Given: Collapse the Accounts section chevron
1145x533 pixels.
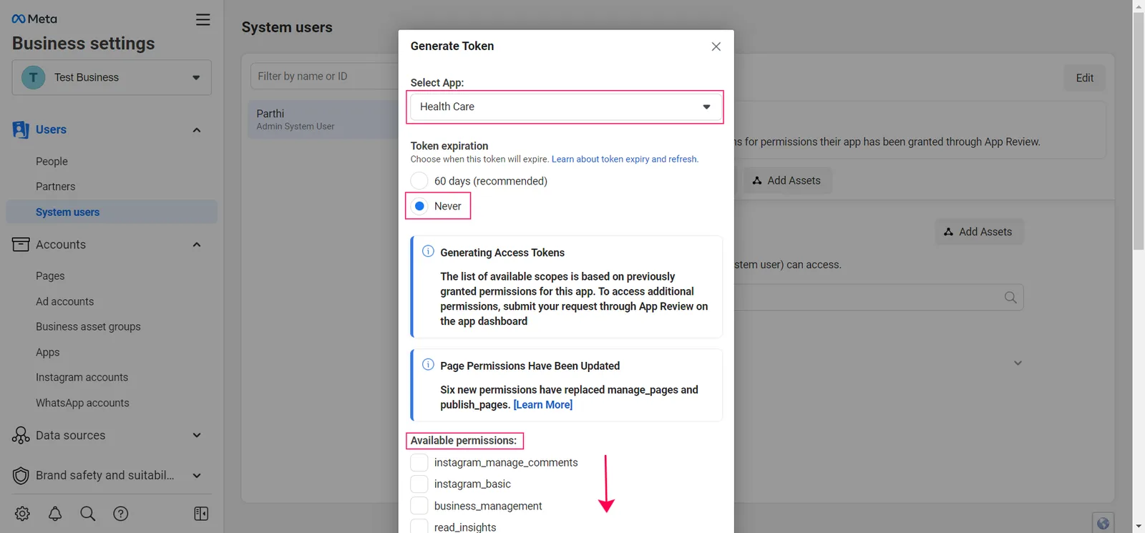Looking at the screenshot, I should [x=197, y=245].
